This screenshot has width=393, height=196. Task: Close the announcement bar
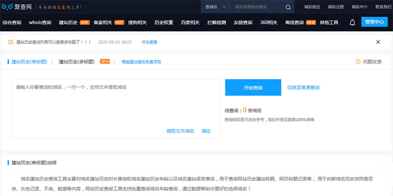click(x=378, y=42)
